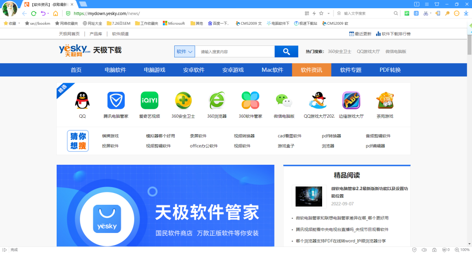Click the page zoom 100% control
This screenshot has width=472, height=253.
[x=462, y=250]
